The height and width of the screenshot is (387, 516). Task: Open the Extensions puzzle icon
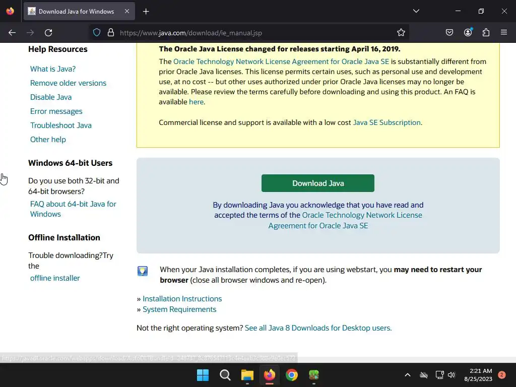(486, 33)
